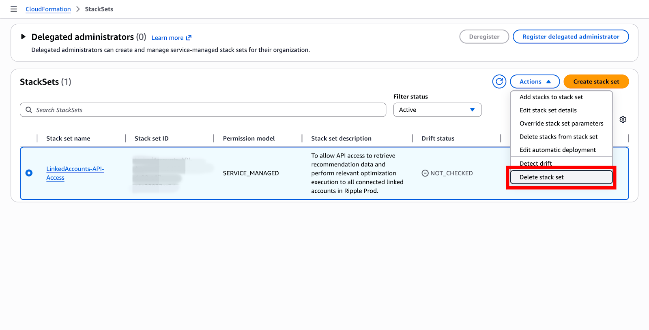
Task: Choose Edit stack set details
Action: 561,110
